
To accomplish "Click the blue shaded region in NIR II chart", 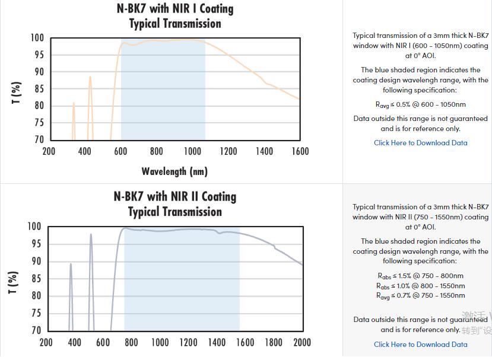I will click(182, 285).
